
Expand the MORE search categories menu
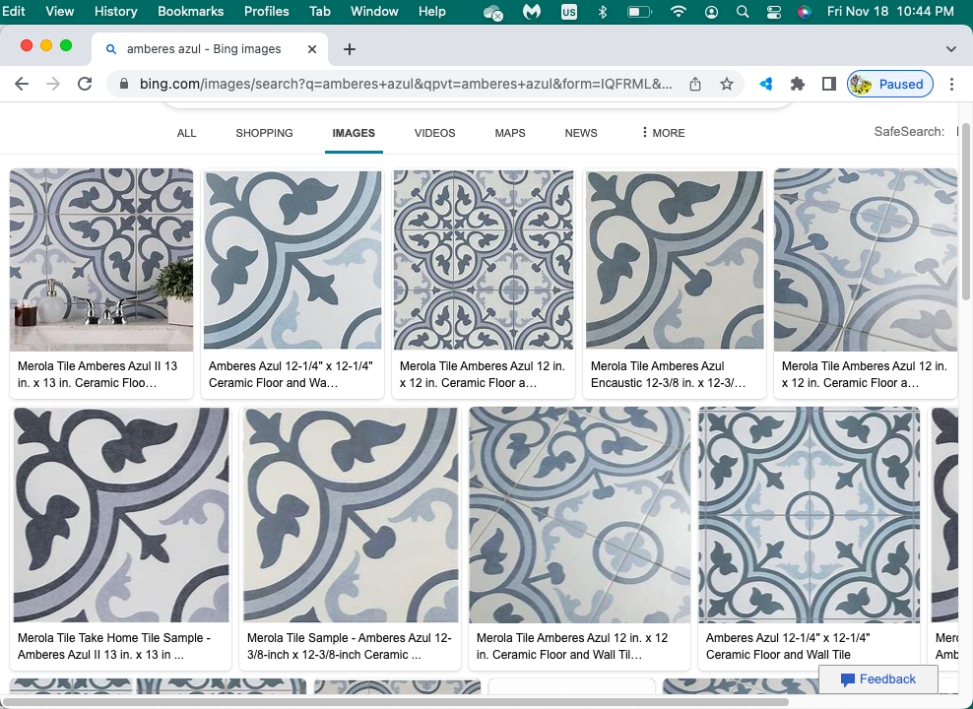pyautogui.click(x=663, y=133)
